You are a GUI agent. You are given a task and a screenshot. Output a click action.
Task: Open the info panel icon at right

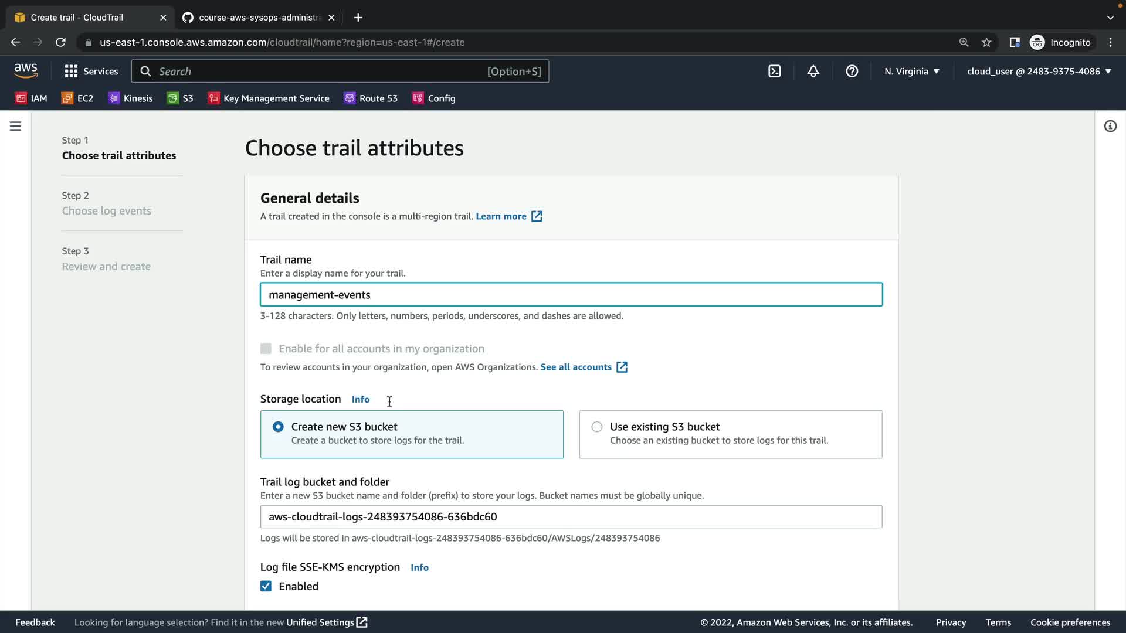(1110, 126)
